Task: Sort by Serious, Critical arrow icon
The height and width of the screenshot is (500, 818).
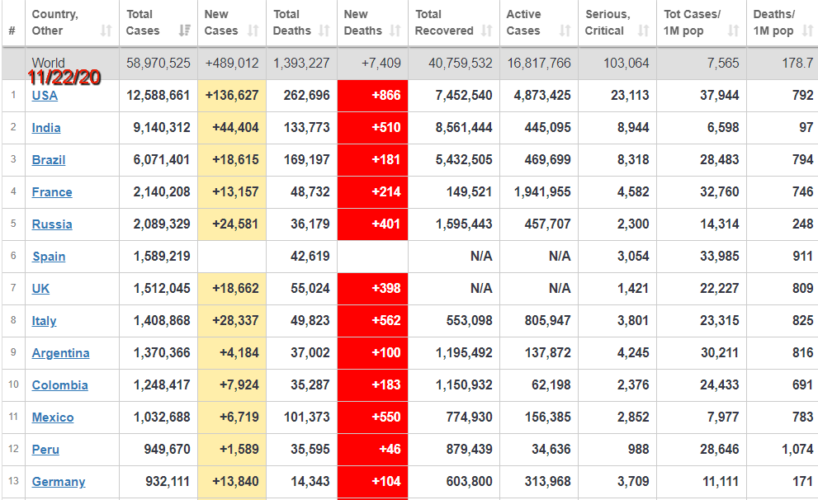Action: coord(643,31)
